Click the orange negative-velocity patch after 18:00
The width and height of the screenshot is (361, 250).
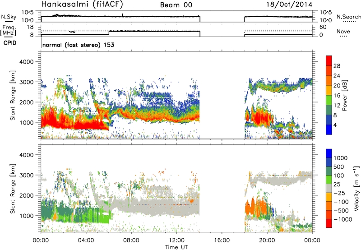[257, 207]
